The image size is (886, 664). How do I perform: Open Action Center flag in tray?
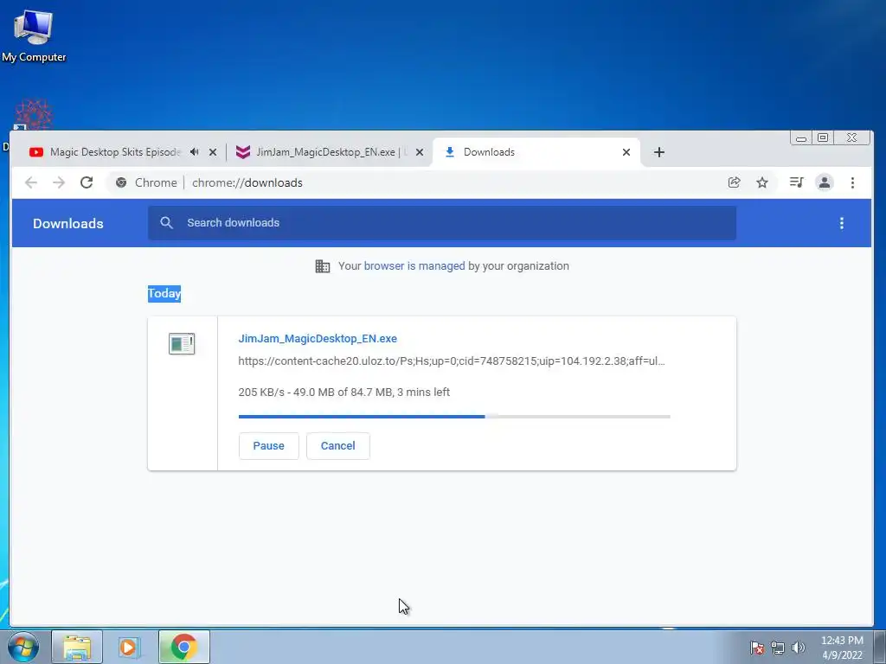coord(756,648)
